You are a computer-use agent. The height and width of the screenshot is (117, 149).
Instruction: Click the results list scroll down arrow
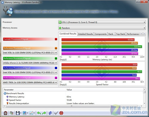(144, 103)
